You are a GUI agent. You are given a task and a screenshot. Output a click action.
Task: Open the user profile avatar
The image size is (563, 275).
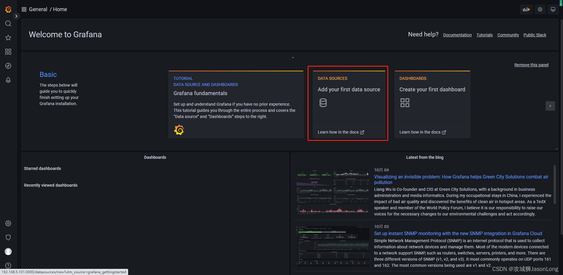8,252
